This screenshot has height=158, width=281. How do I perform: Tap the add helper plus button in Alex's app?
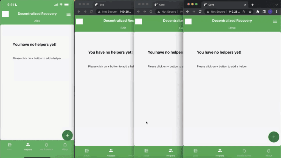pos(67,135)
